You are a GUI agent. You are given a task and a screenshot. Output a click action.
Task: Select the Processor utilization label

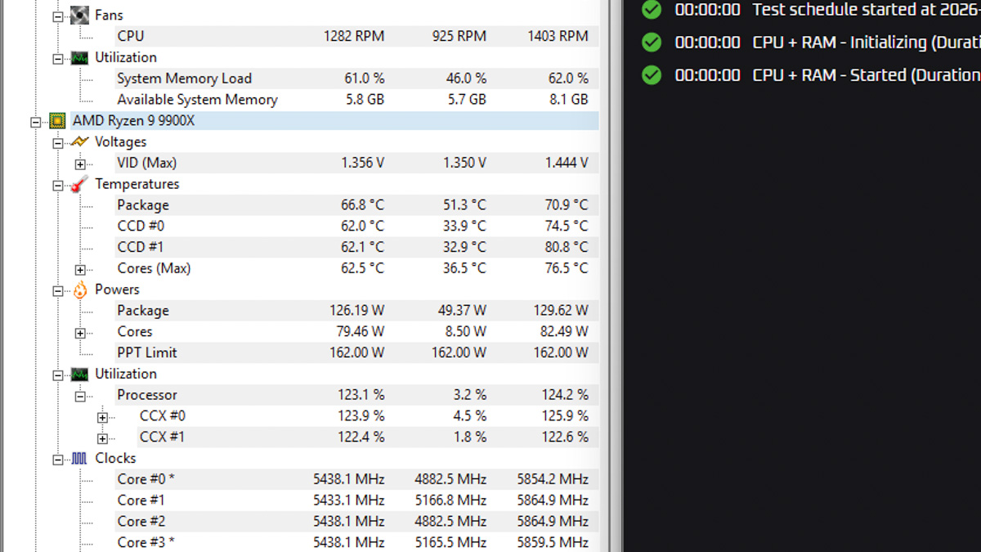[x=147, y=395]
